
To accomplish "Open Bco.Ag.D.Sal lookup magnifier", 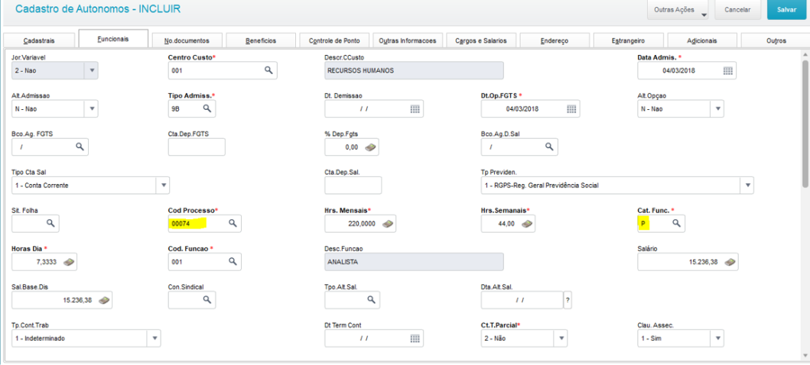I will coord(549,147).
